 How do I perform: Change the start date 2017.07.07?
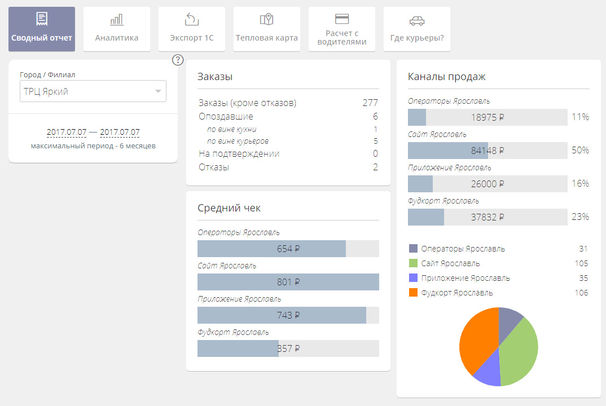click(x=67, y=132)
